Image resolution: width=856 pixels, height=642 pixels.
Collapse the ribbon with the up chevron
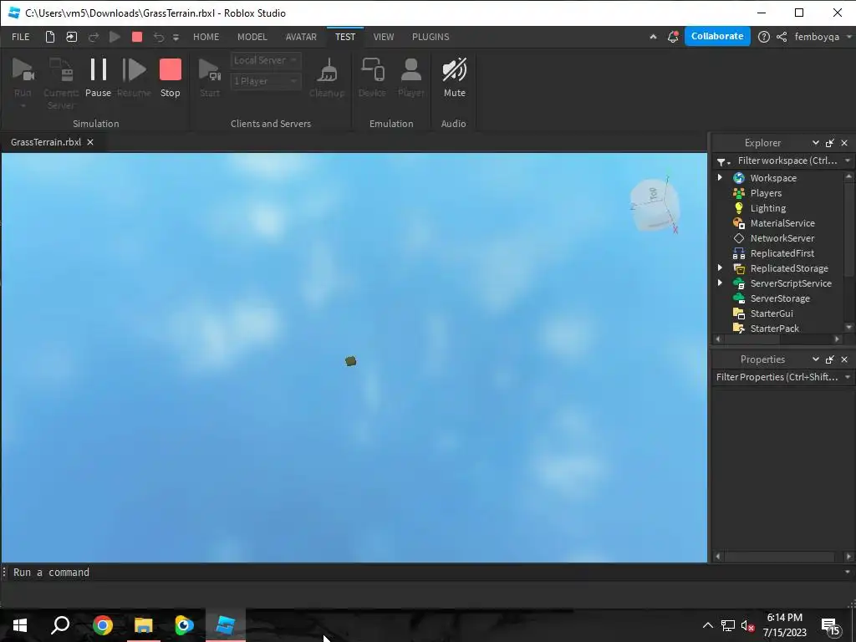(653, 37)
